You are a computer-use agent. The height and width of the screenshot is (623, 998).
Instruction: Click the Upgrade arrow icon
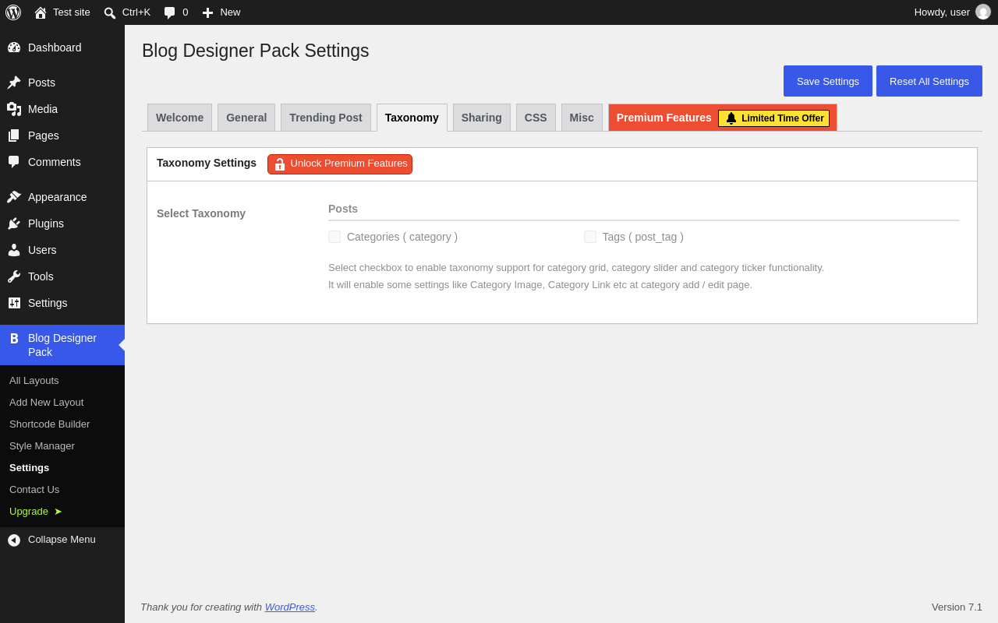coord(58,512)
